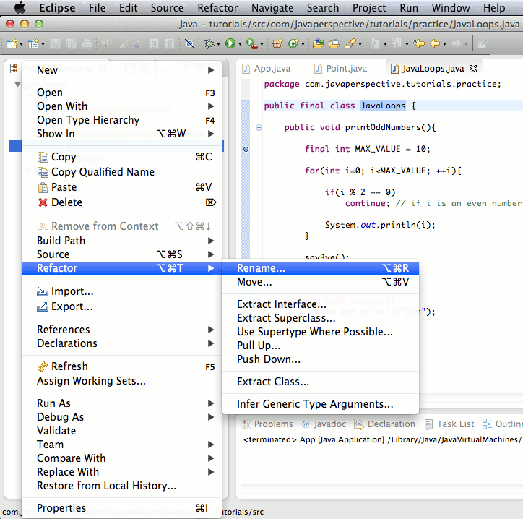
Task: Select Rename in the Refactor submenu
Action: (261, 268)
